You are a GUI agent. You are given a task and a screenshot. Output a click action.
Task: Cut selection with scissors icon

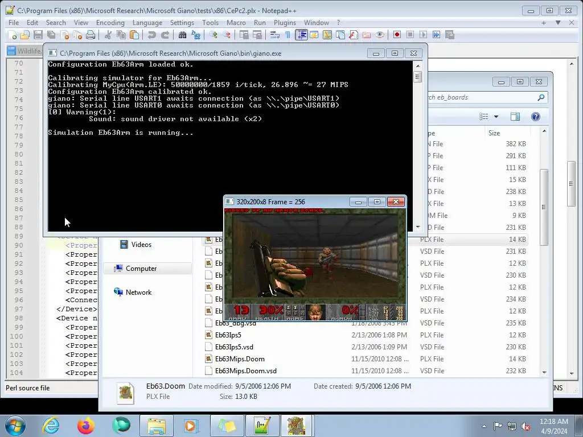(x=108, y=35)
